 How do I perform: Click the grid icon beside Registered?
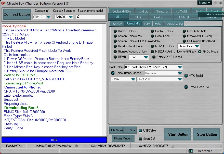click(x=190, y=151)
